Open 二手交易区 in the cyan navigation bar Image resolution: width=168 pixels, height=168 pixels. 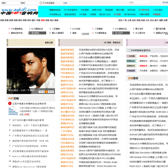point(158,10)
